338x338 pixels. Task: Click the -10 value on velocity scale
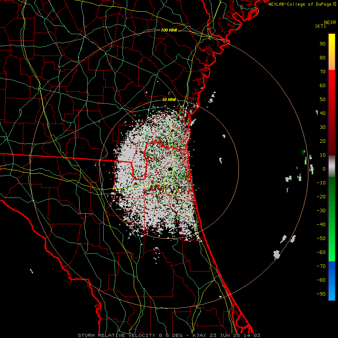pos(321,183)
